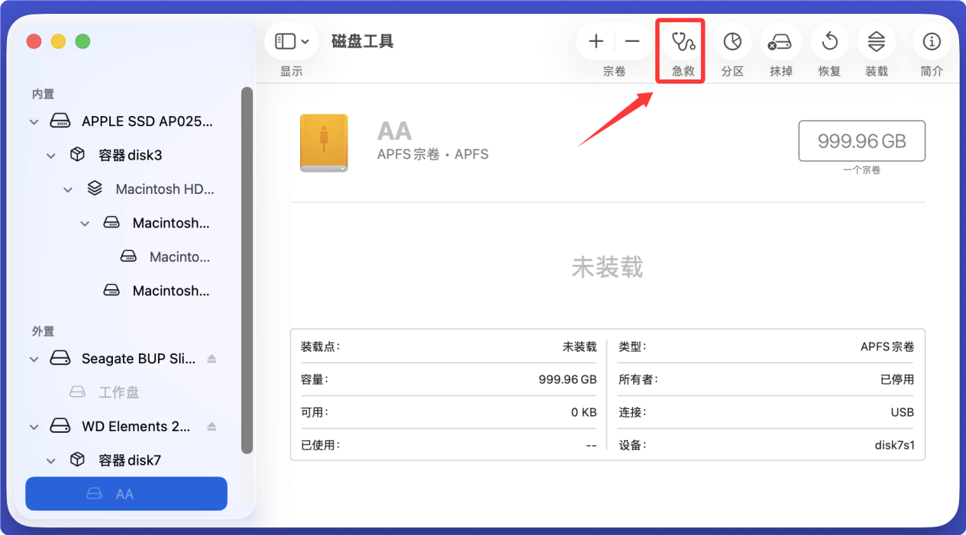This screenshot has width=966, height=535.
Task: Eject the WD Elements drive
Action: pyautogui.click(x=211, y=427)
